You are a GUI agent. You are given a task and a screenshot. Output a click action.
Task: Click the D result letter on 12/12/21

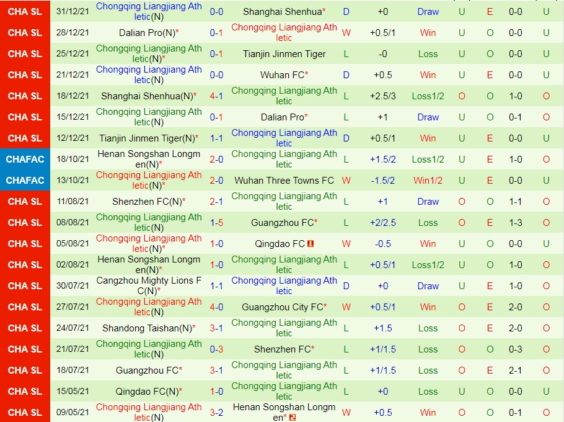point(346,138)
